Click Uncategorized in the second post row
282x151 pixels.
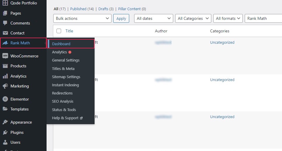pos(222,80)
